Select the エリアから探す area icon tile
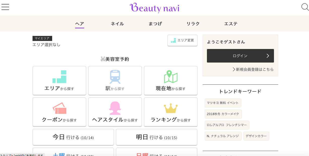The image size is (309, 156). coord(59,80)
